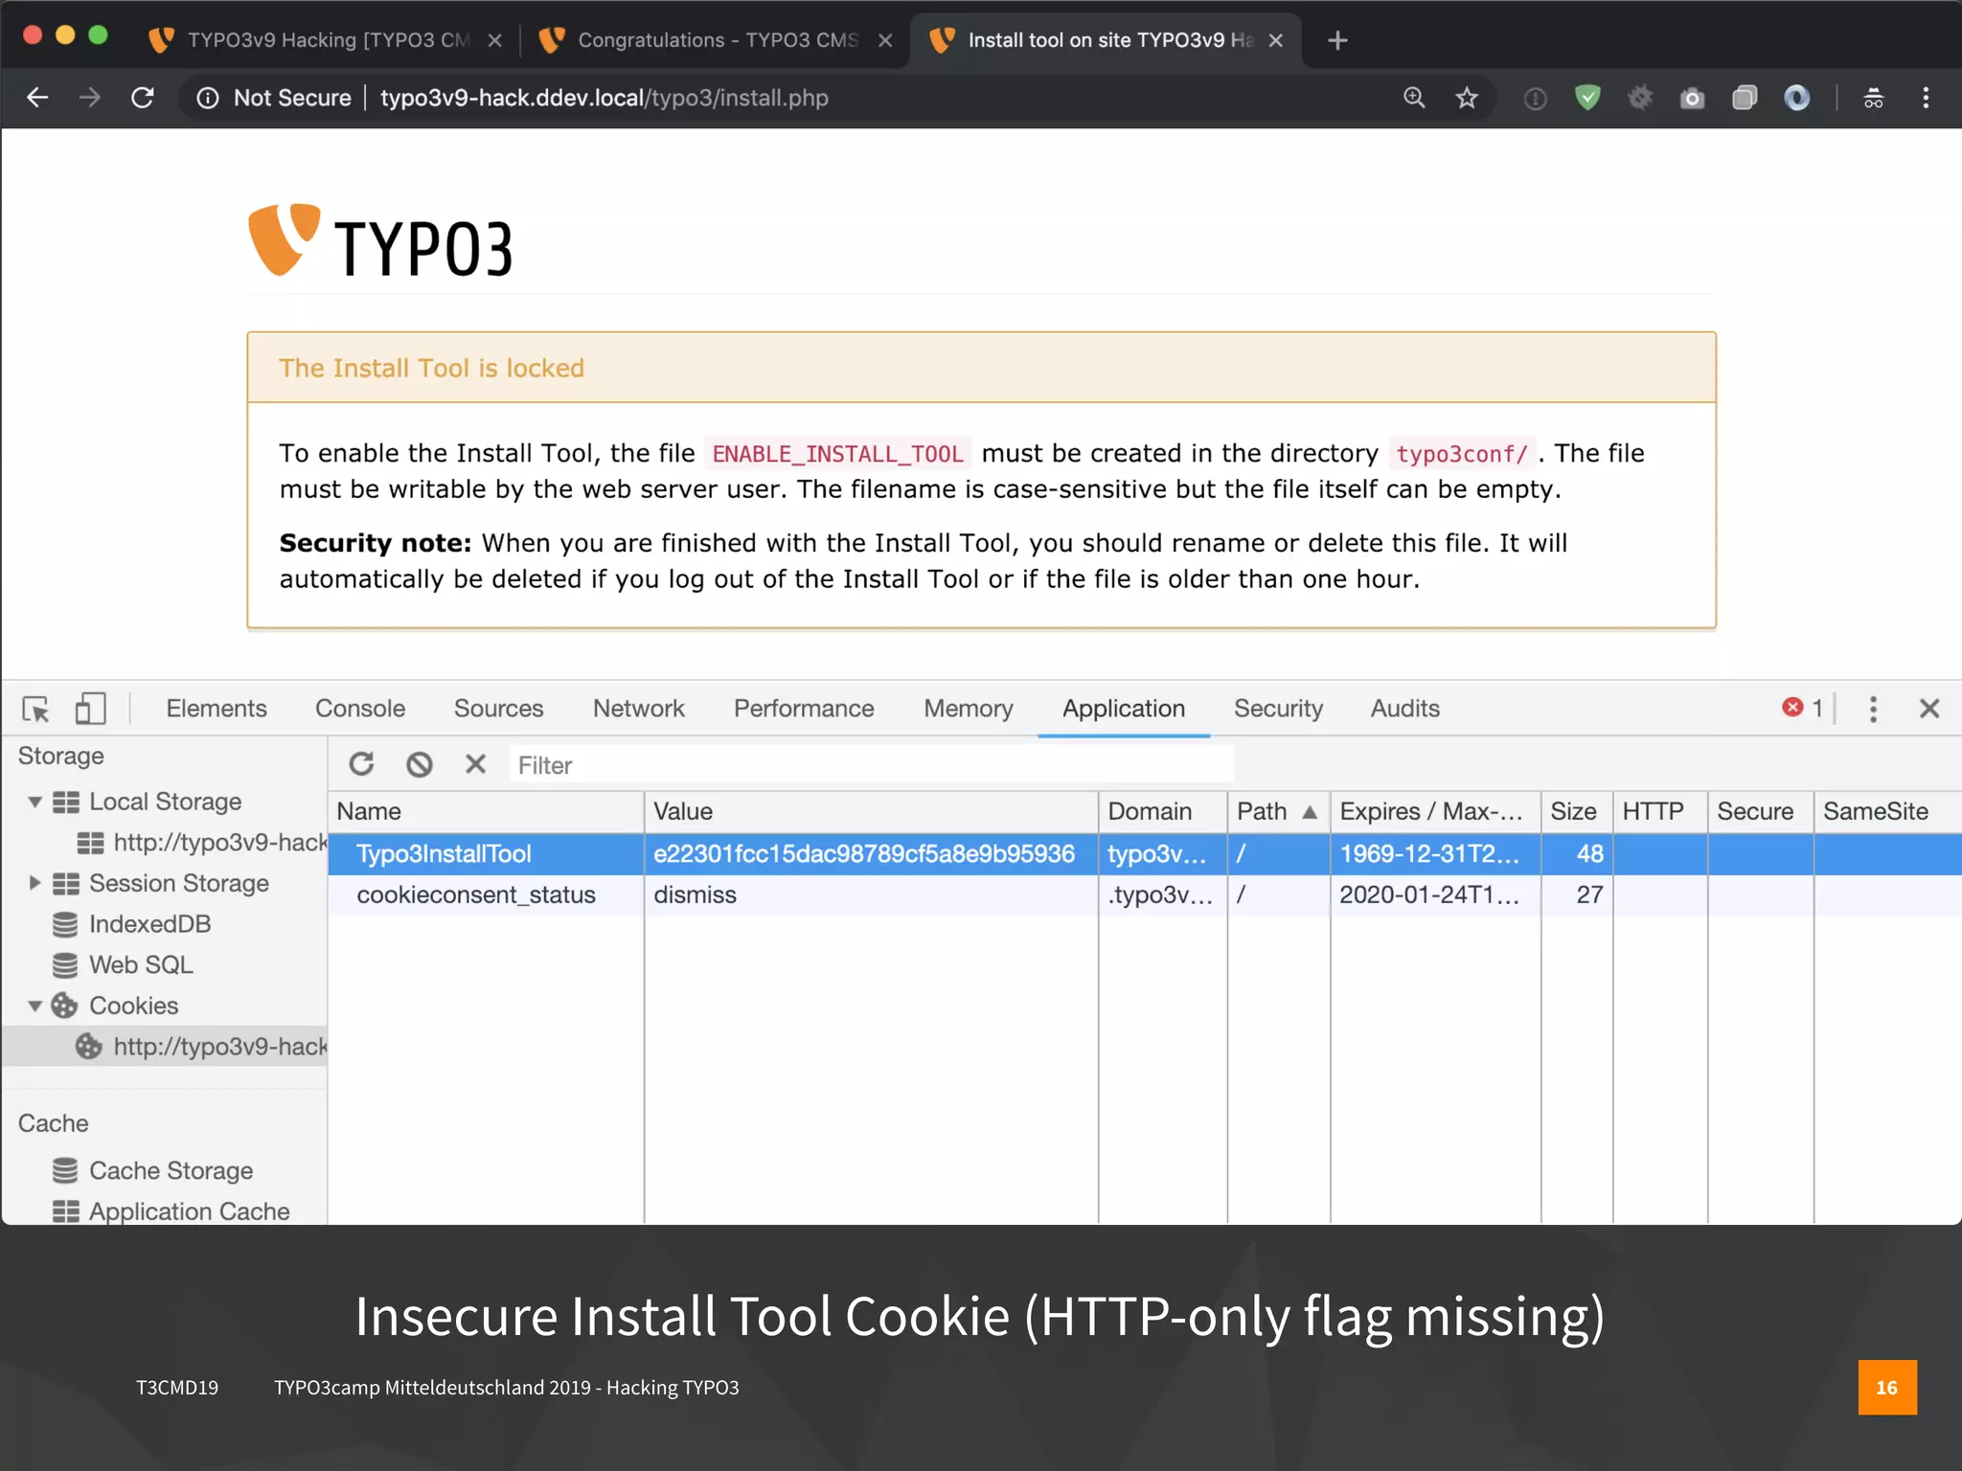
Task: Collapse the Local Storage tree node
Action: coord(35,802)
